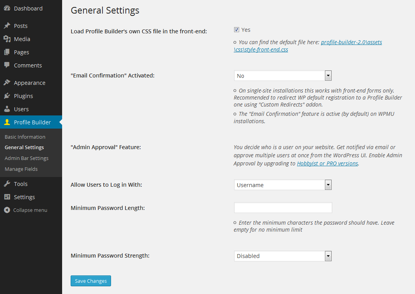This screenshot has height=294, width=415.
Task: Click the Save Changes button
Action: [x=91, y=281]
